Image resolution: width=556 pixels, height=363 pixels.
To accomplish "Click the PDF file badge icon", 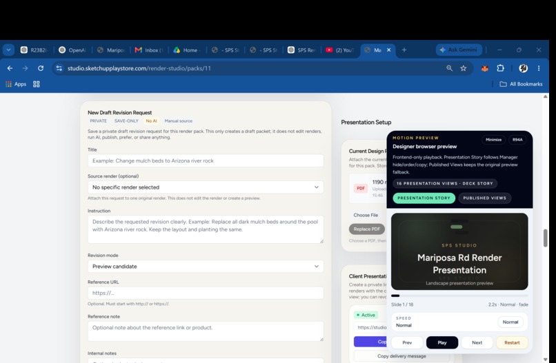I will coord(361,188).
